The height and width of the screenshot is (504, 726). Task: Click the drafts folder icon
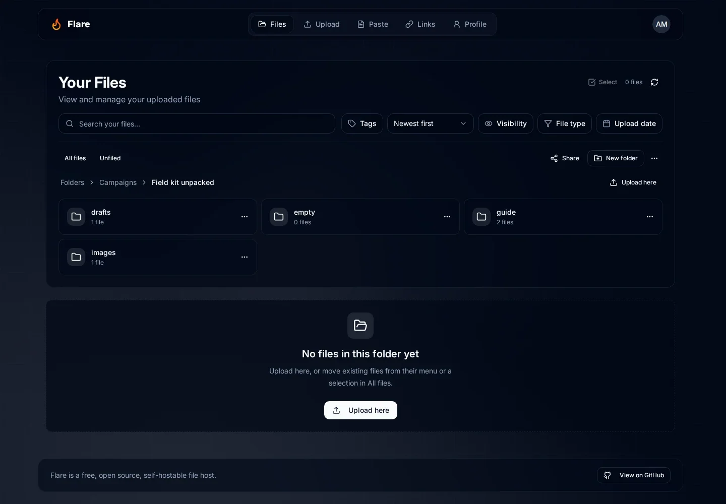(76, 217)
